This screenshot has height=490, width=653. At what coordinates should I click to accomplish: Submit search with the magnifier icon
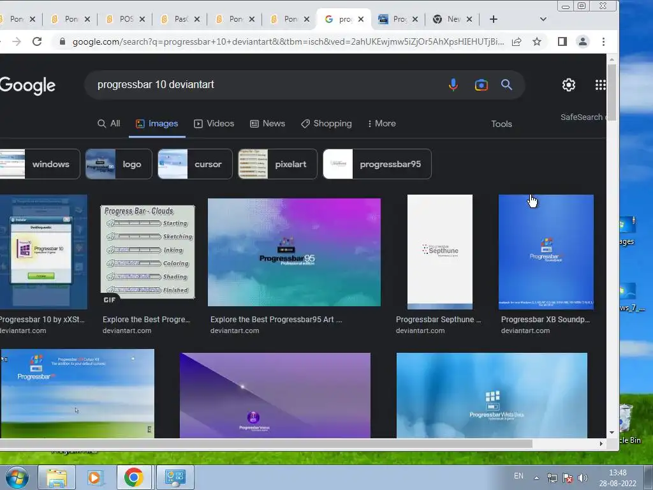click(506, 85)
